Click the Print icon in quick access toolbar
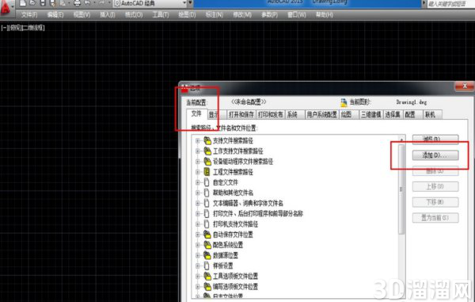This screenshot has height=302, width=475. [x=77, y=3]
